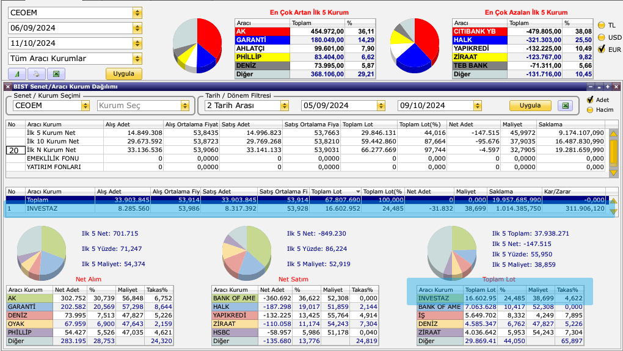Click the Saklama header in upper table
Screen dimensions: 623x351
tap(570, 125)
